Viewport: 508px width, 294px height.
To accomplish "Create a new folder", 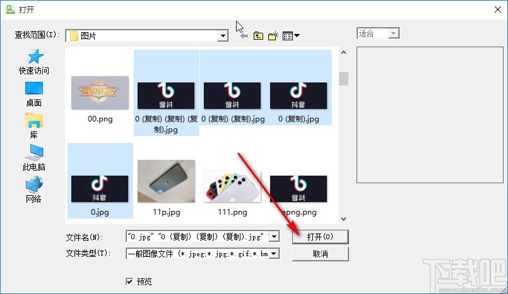I will click(x=273, y=35).
